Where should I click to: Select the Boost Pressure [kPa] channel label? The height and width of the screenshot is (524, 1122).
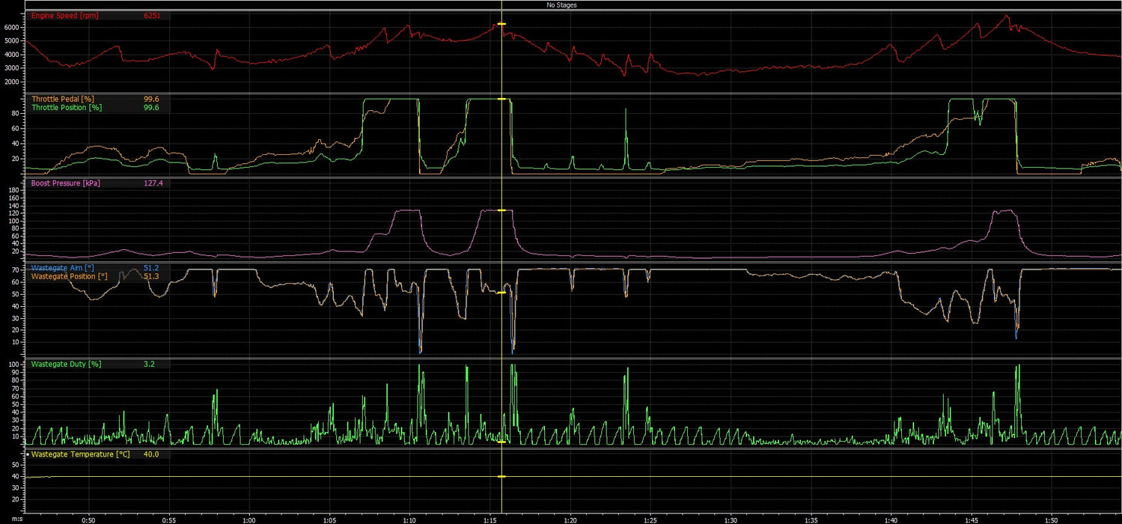click(66, 183)
